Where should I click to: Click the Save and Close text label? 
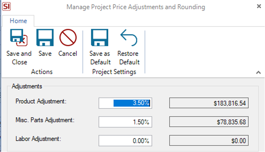pos(19,58)
